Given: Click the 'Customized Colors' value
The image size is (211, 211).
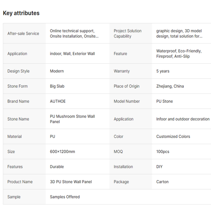Looking at the screenshot, I should click(173, 136).
